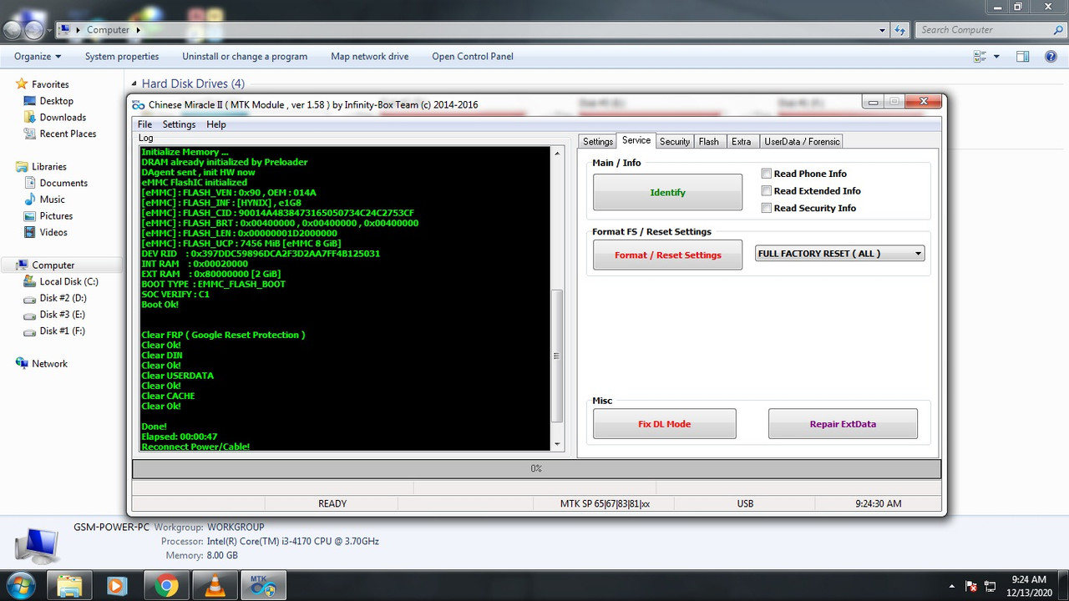The height and width of the screenshot is (601, 1069).
Task: Switch to the Settings tab
Action: (x=598, y=142)
